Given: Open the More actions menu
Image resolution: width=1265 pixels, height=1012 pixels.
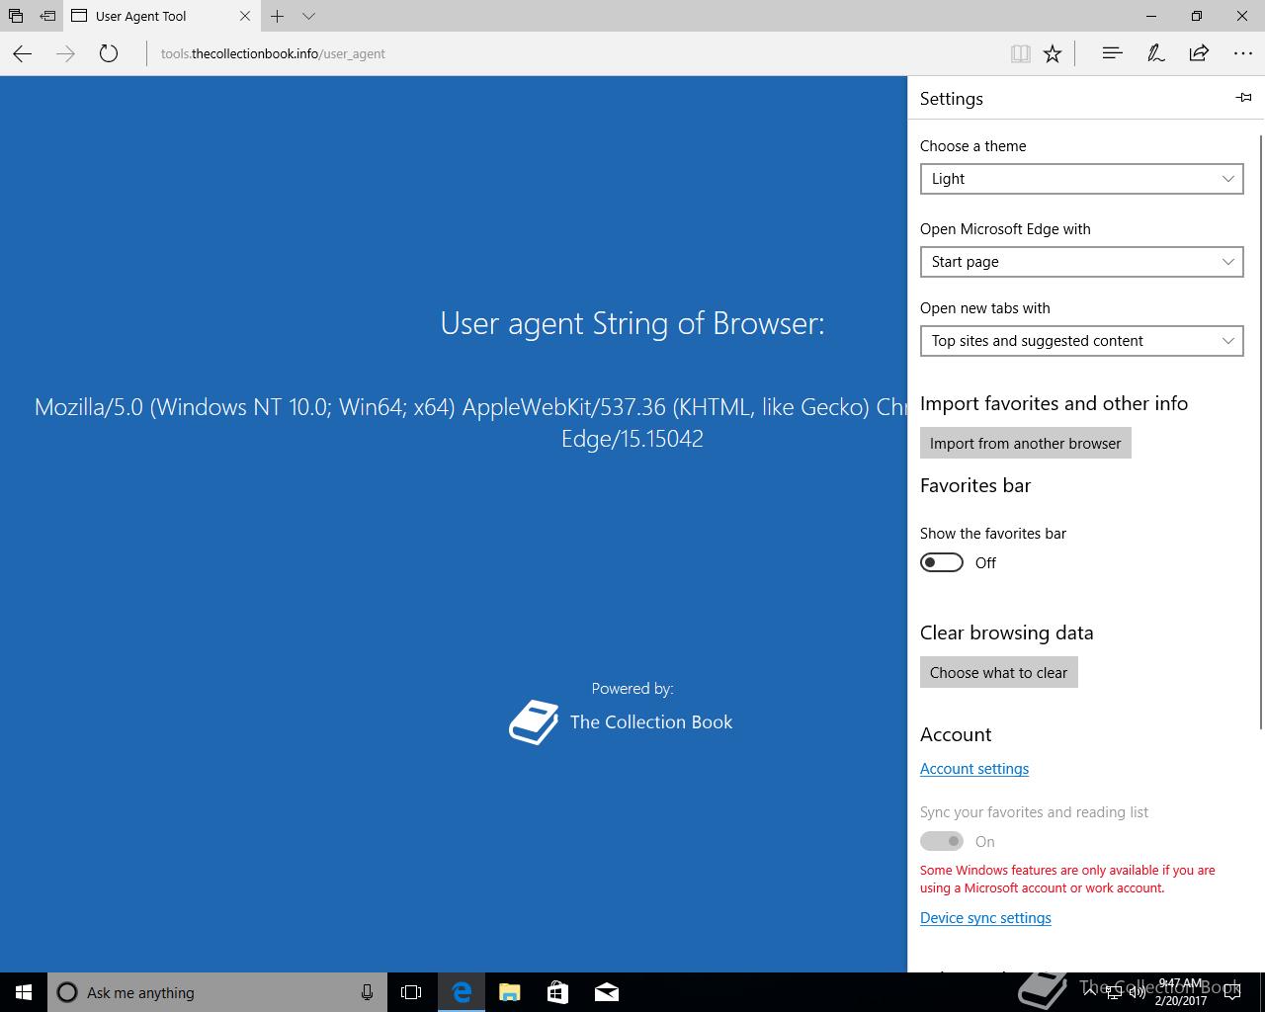Looking at the screenshot, I should [x=1242, y=53].
